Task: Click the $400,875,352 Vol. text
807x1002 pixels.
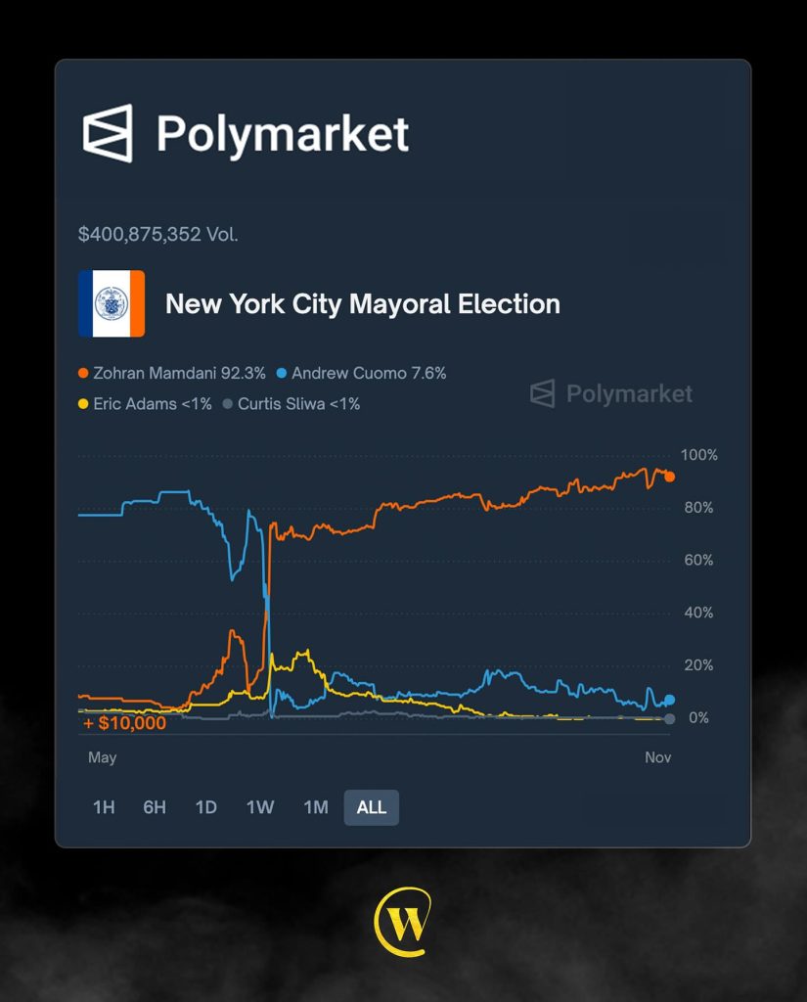Action: pos(158,235)
